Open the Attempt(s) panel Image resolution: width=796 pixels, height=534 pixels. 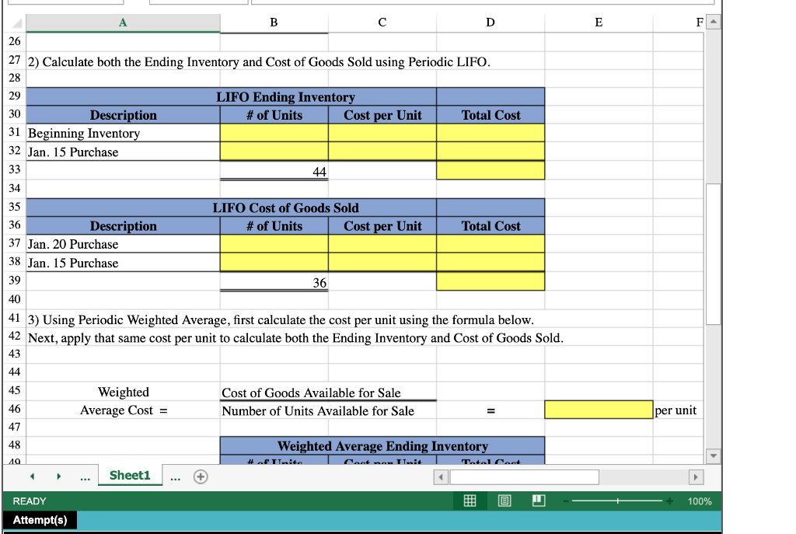click(40, 521)
